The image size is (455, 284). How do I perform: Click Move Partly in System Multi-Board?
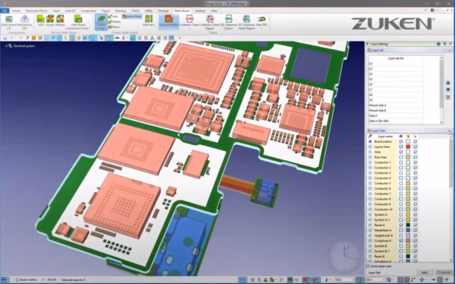pos(131,16)
